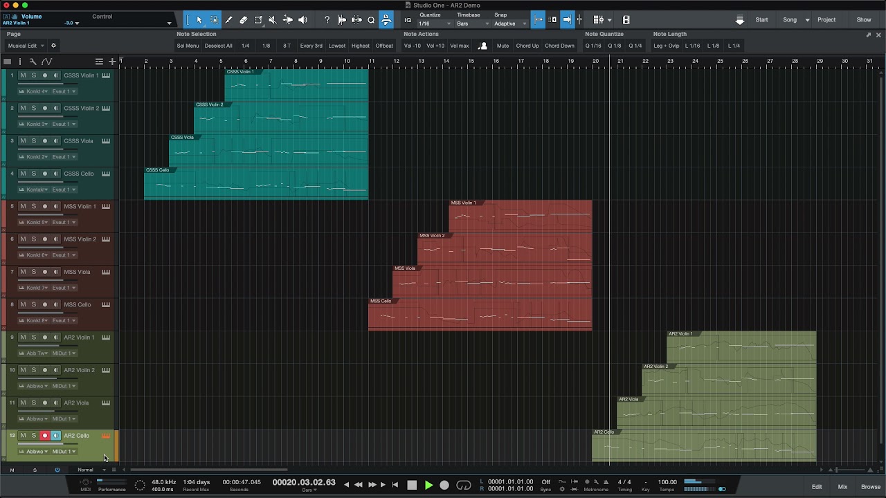Open the Quantize 1/16 dropdown

click(x=435, y=24)
